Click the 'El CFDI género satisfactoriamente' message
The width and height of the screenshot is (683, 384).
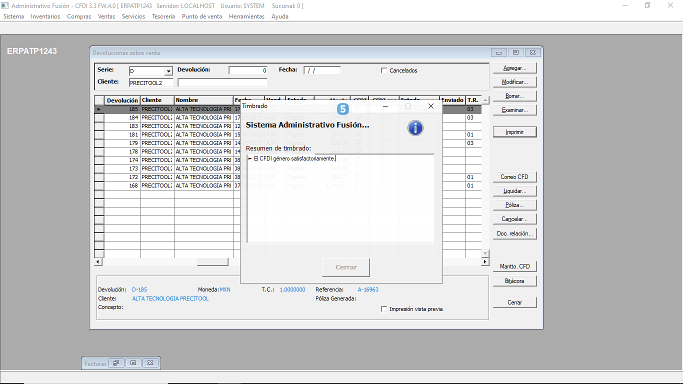(x=294, y=158)
